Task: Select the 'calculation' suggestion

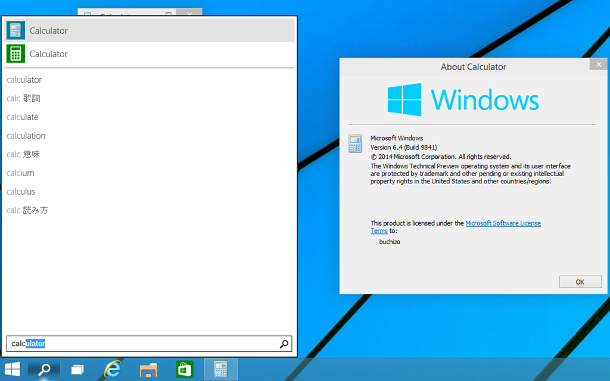Action: point(26,136)
